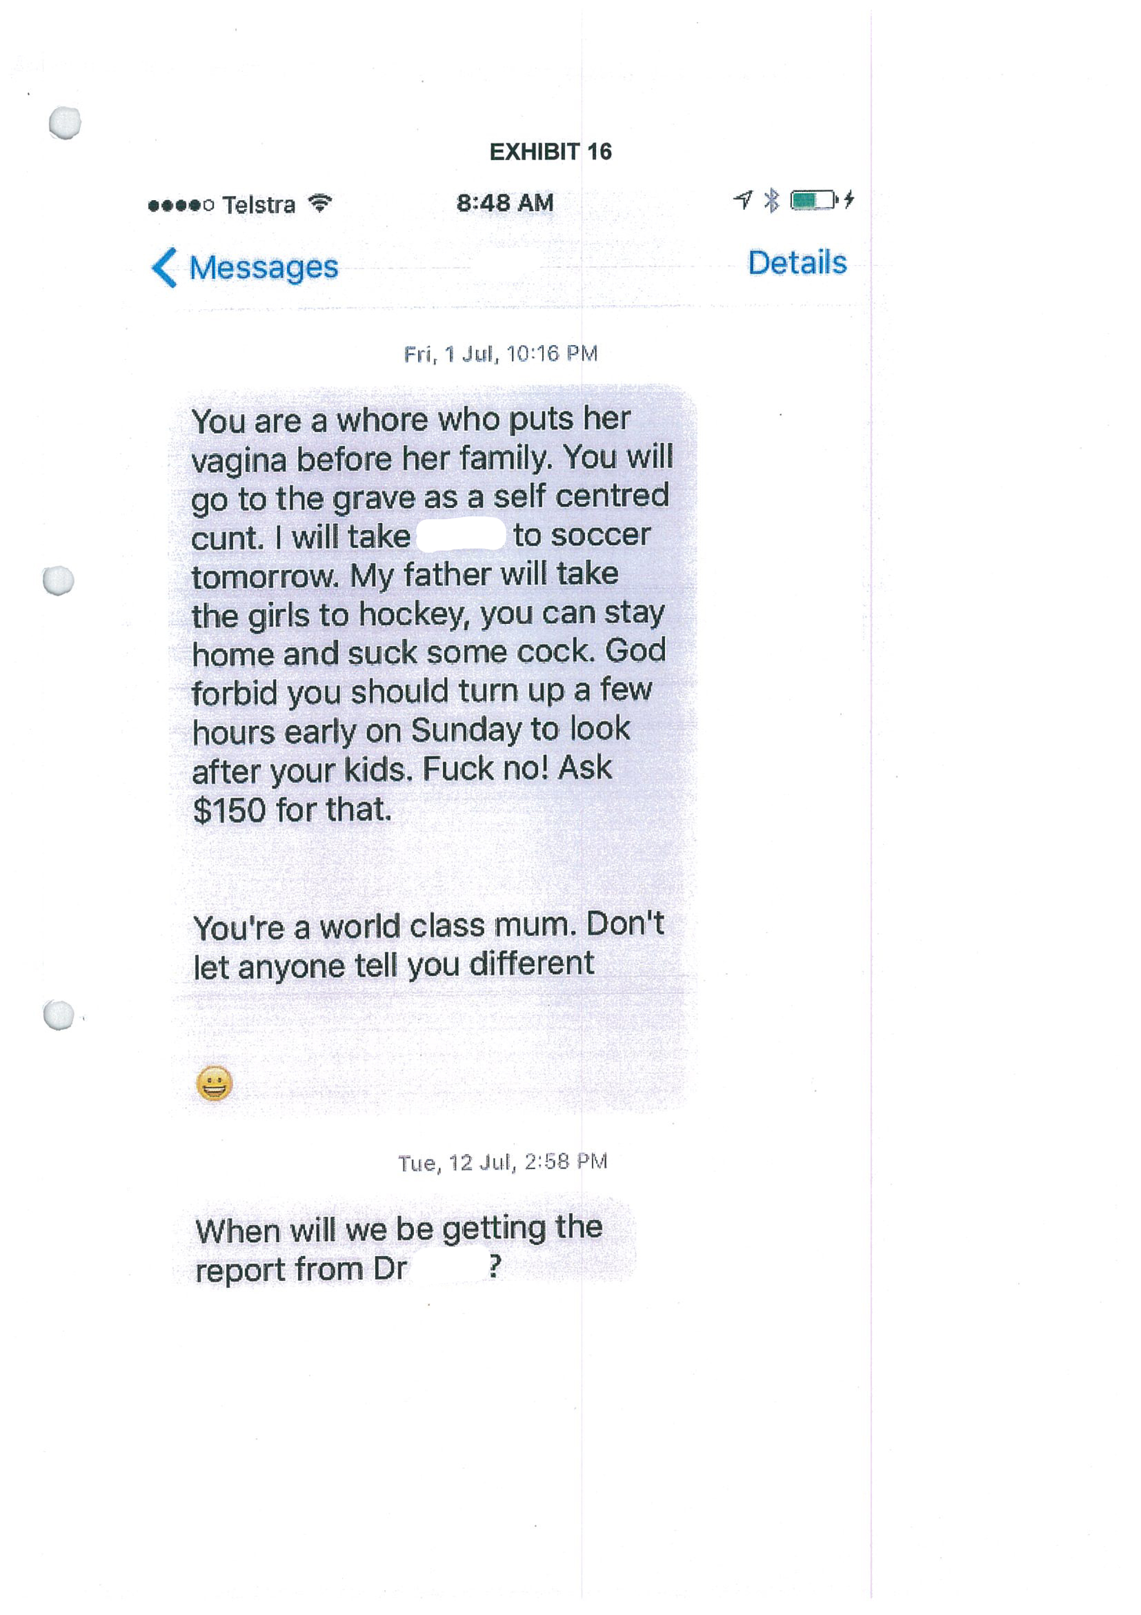The width and height of the screenshot is (1141, 1615).
Task: Open the Details link
Action: coord(797,262)
